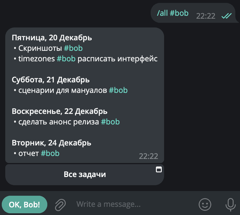Select the Вторник 24 Декабрь heading
Image resolution: width=240 pixels, height=215 pixels.
click(51, 143)
